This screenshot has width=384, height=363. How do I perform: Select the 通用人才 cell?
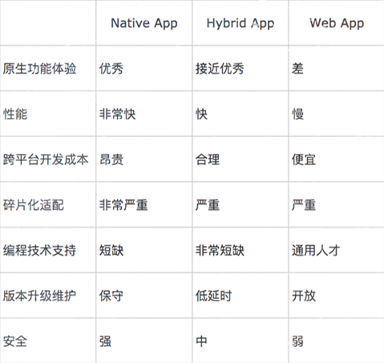316,250
